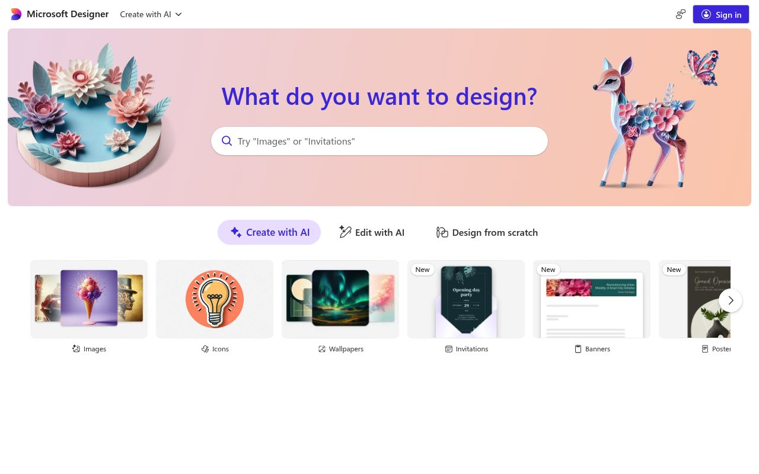Screen dimensions: 759x474
Task: Switch to the Edit with AI tab
Action: click(372, 232)
